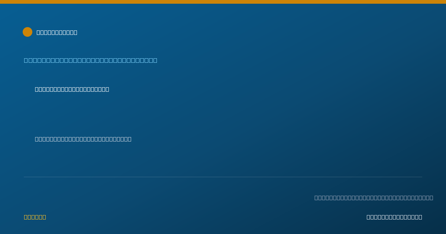The image size is (446, 234).
Task: Click the orange bar along the top edge
Action: [223, 2]
